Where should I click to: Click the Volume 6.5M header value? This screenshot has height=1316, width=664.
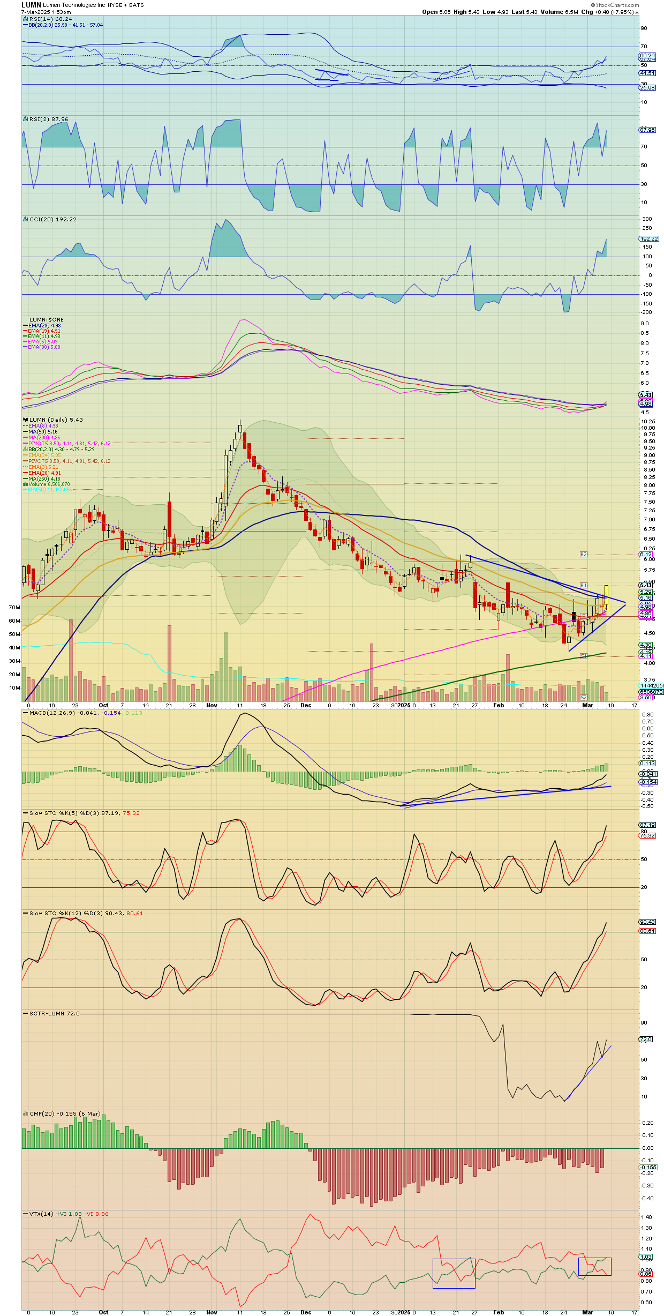coord(559,12)
